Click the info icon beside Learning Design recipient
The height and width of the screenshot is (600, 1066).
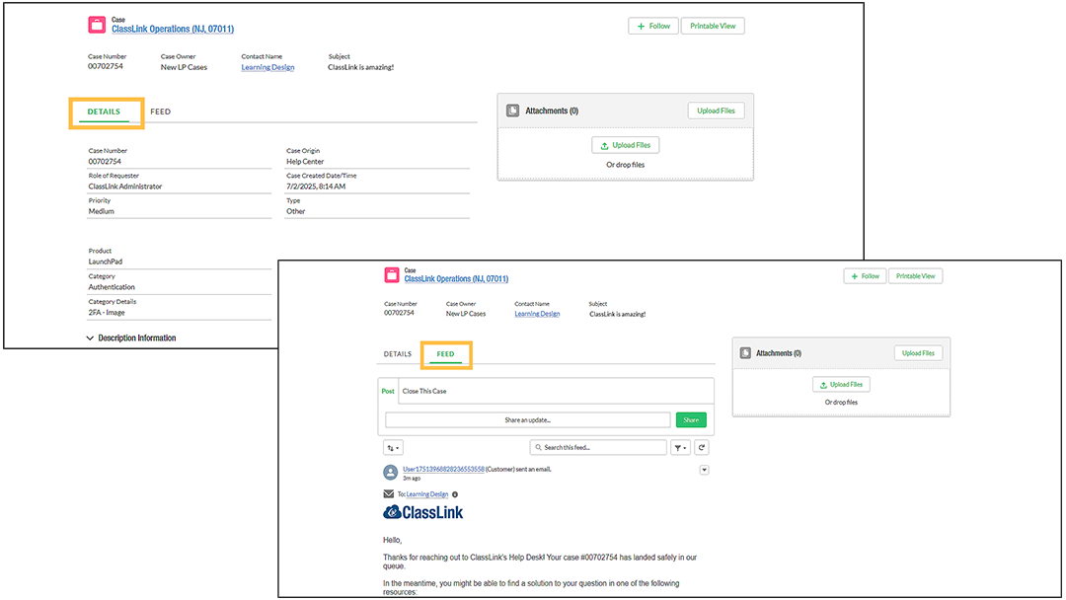[x=455, y=494]
